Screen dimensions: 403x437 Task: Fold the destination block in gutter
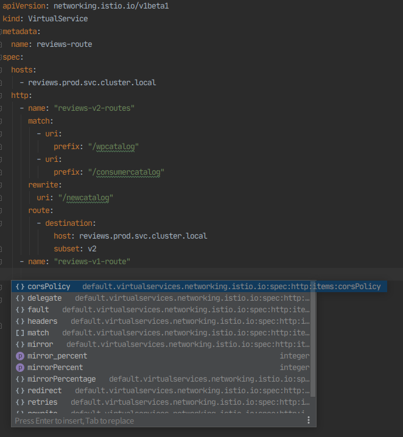click(1, 223)
